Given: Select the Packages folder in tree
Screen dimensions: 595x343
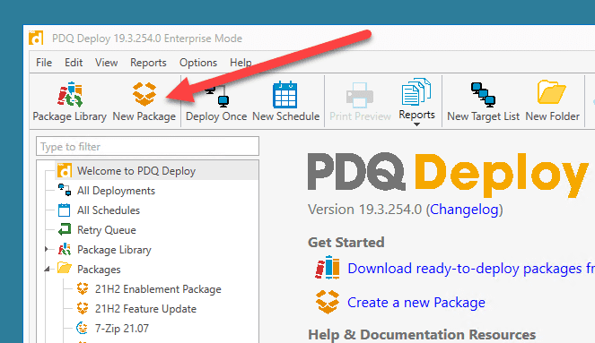Looking at the screenshot, I should tap(99, 270).
